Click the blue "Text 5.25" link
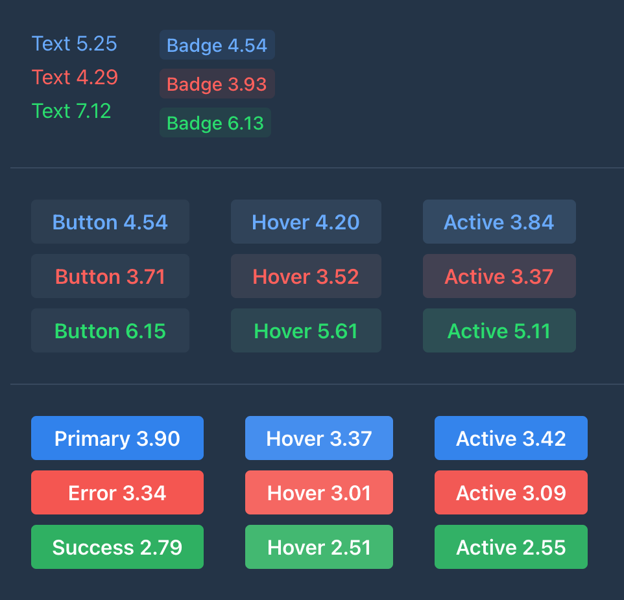The width and height of the screenshot is (624, 600). (x=74, y=43)
